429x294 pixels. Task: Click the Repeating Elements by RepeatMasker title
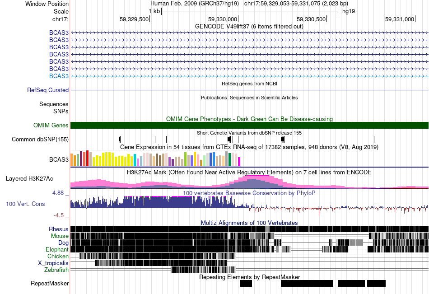tap(250, 277)
